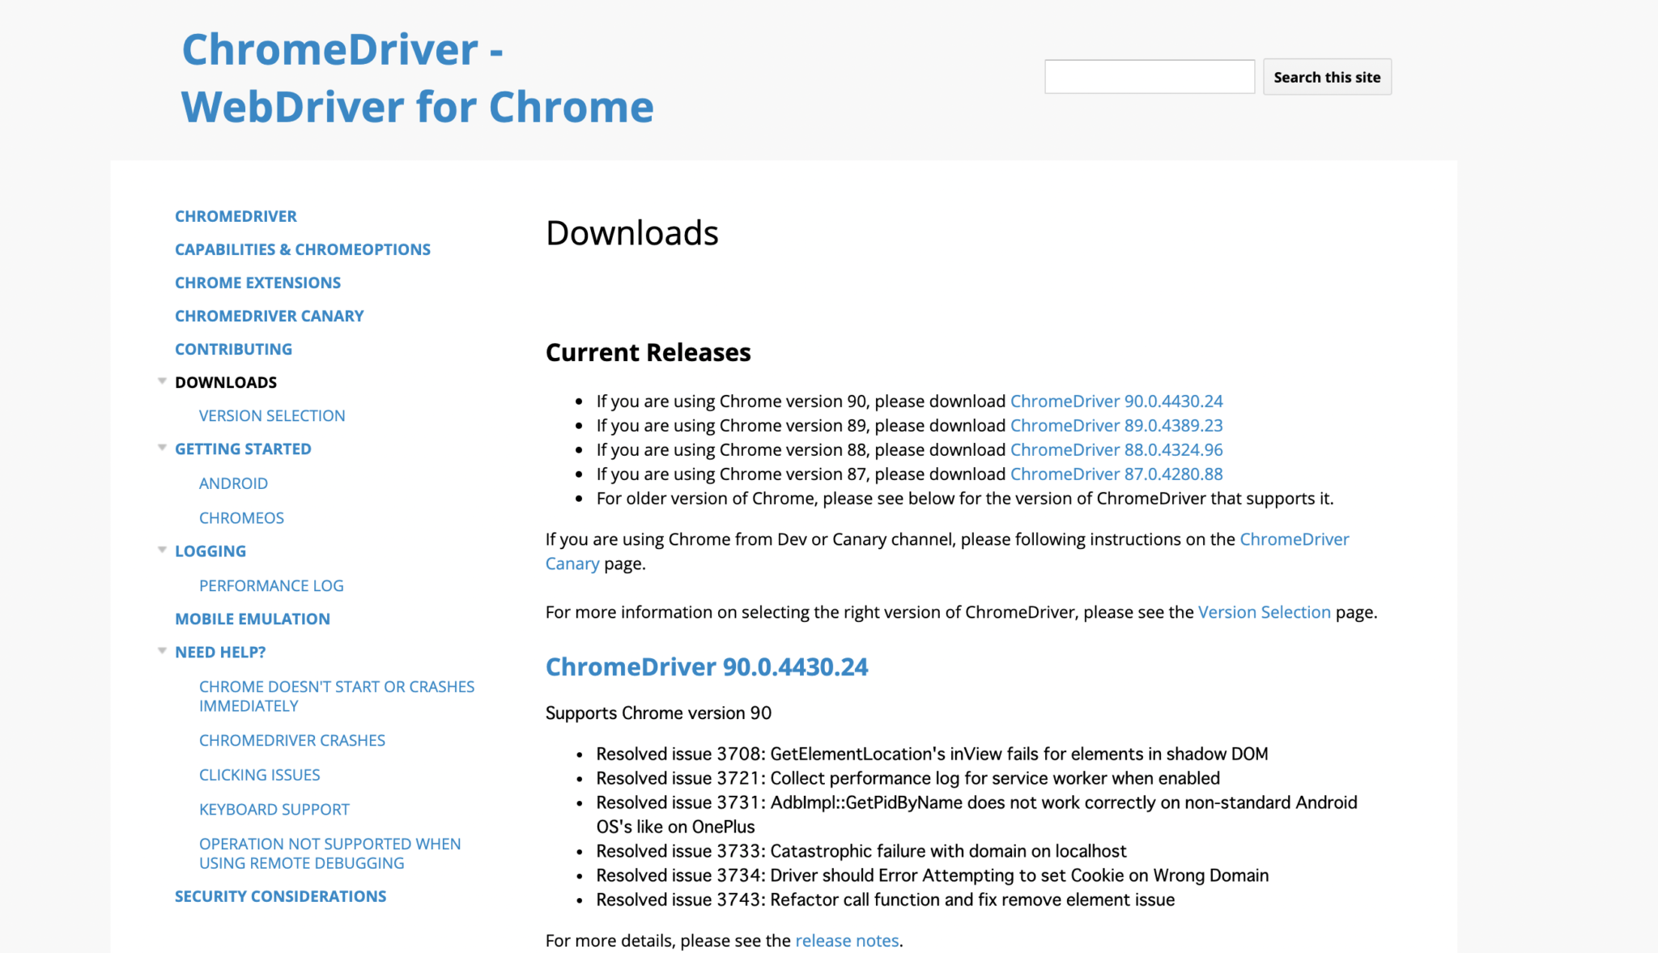Click the Search this site button

click(1326, 76)
